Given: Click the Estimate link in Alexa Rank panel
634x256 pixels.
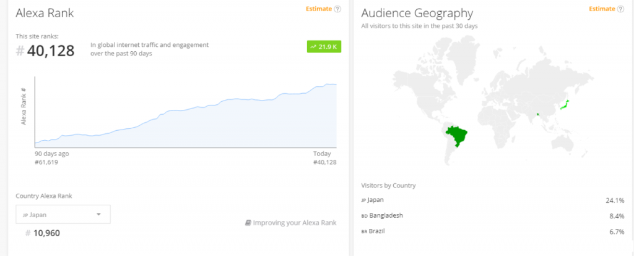Looking at the screenshot, I should click(x=319, y=9).
